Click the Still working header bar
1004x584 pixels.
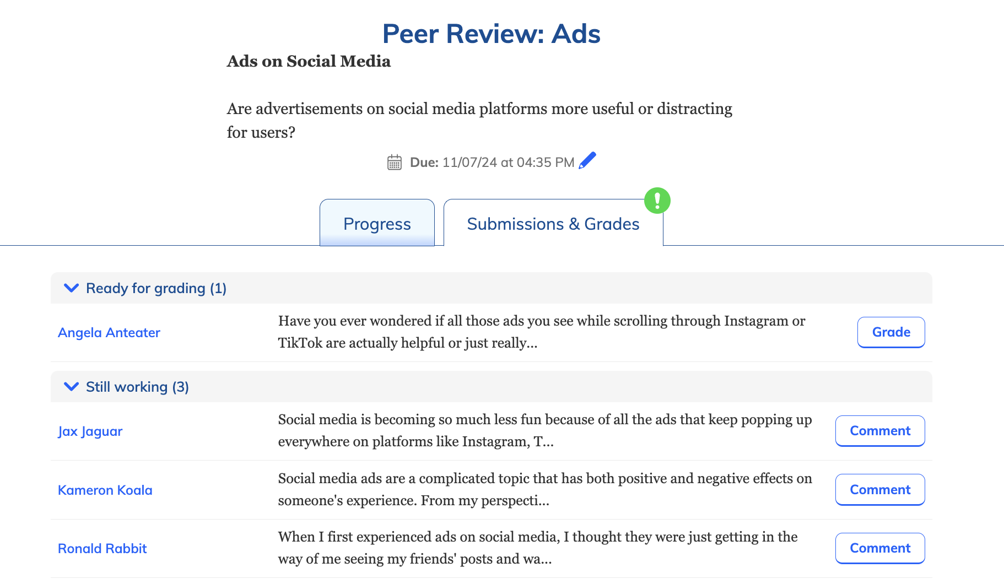[137, 387]
